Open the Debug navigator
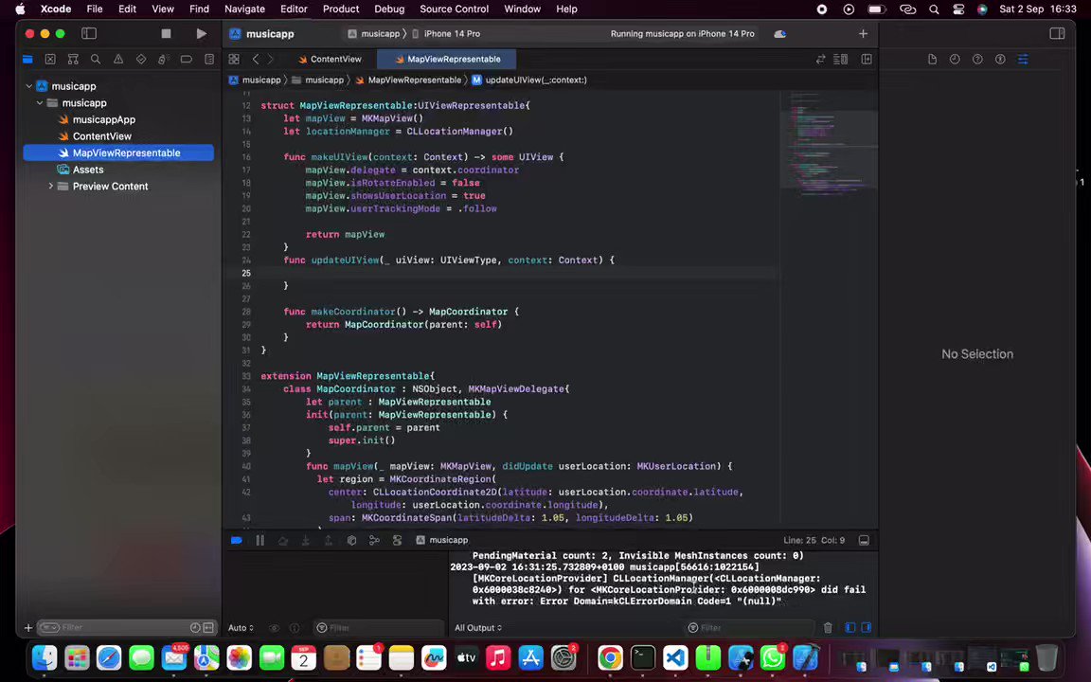The width and height of the screenshot is (1091, 682). (164, 59)
